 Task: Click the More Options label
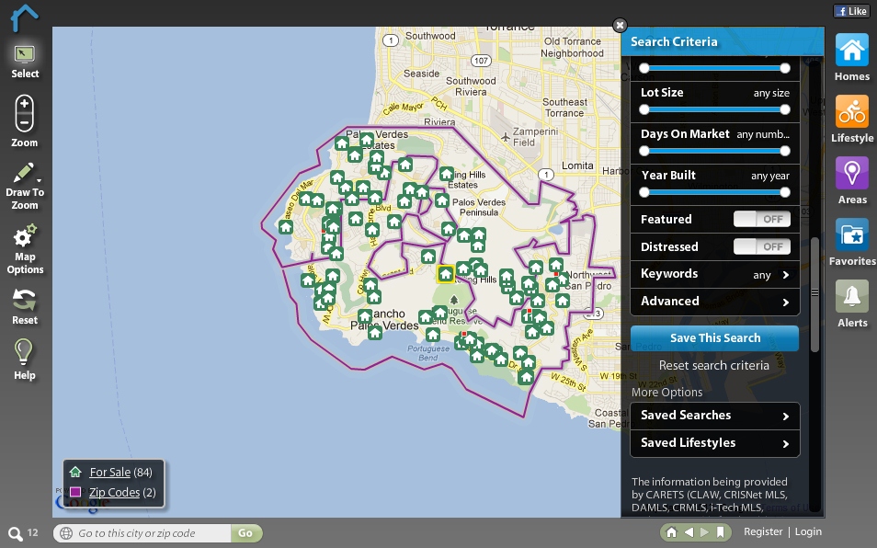point(666,392)
